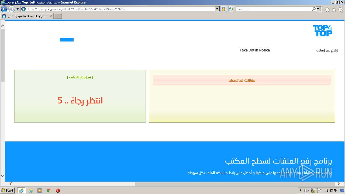Close the Top4toP tab
Screen dimensions: 345x194
click(x=50, y=16)
